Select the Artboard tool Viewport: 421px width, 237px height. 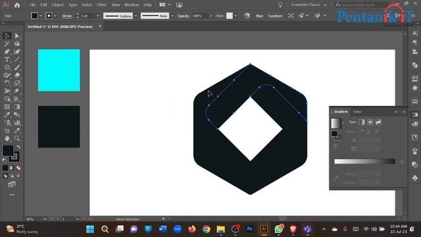(x=7, y=130)
